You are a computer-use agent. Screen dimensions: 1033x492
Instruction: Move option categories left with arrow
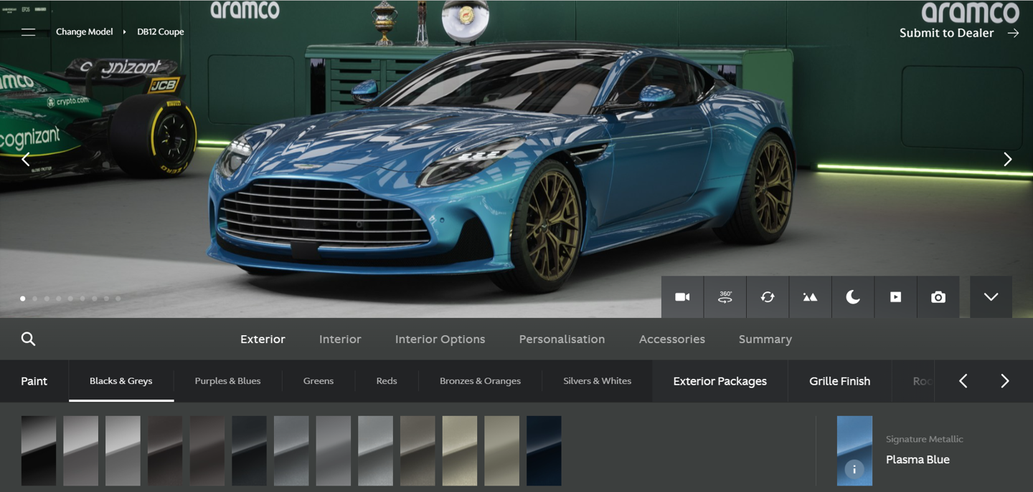pyautogui.click(x=963, y=381)
